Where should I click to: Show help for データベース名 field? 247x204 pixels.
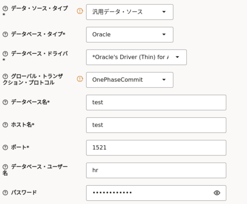point(5,102)
